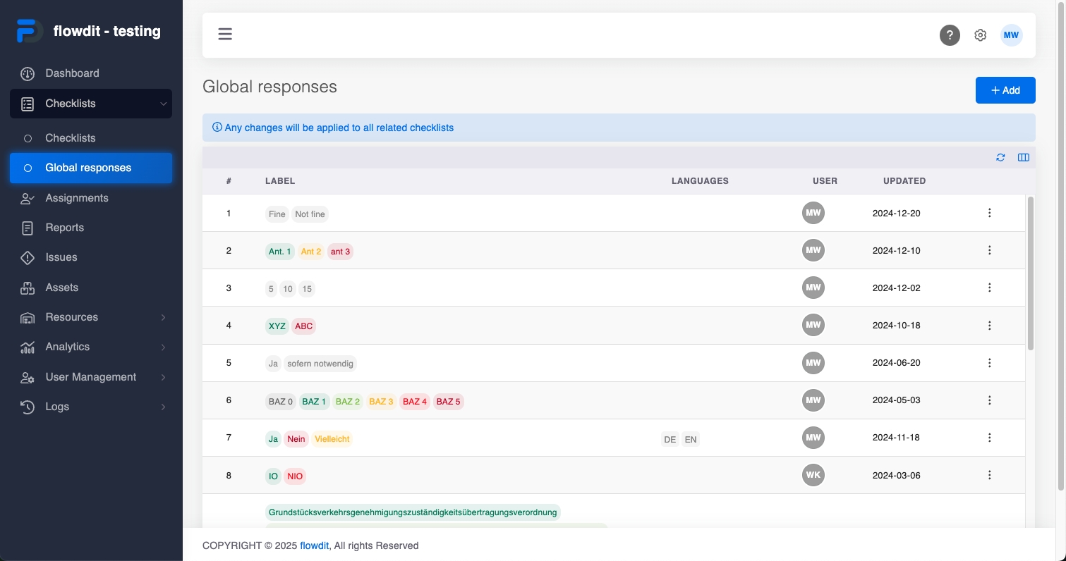Image resolution: width=1066 pixels, height=561 pixels.
Task: Open the help question mark icon
Action: (950, 35)
